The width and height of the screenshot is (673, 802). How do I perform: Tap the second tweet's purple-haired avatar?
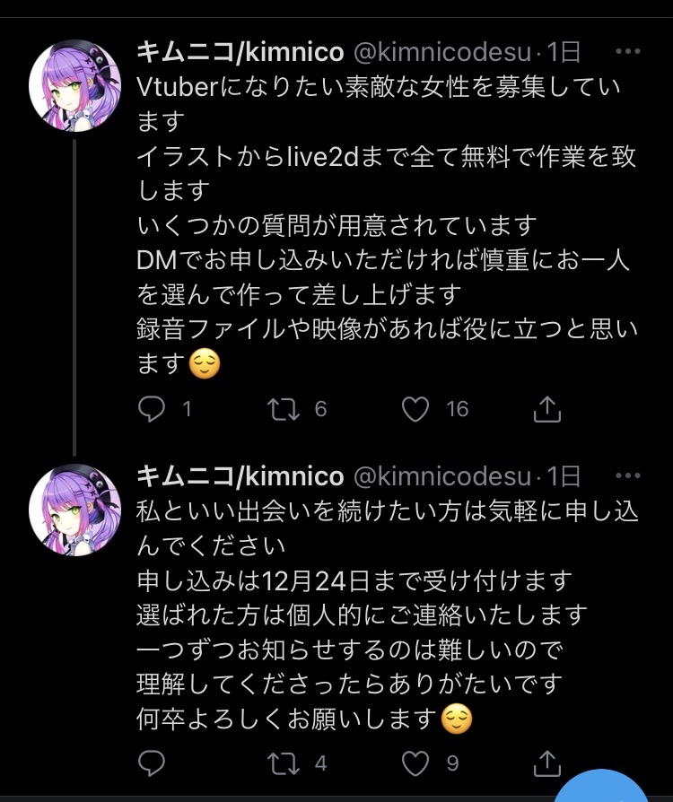point(75,510)
